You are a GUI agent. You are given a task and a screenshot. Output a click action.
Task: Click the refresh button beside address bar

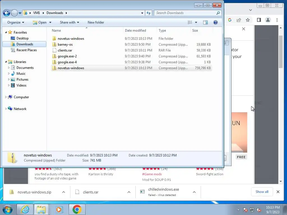pos(149,13)
